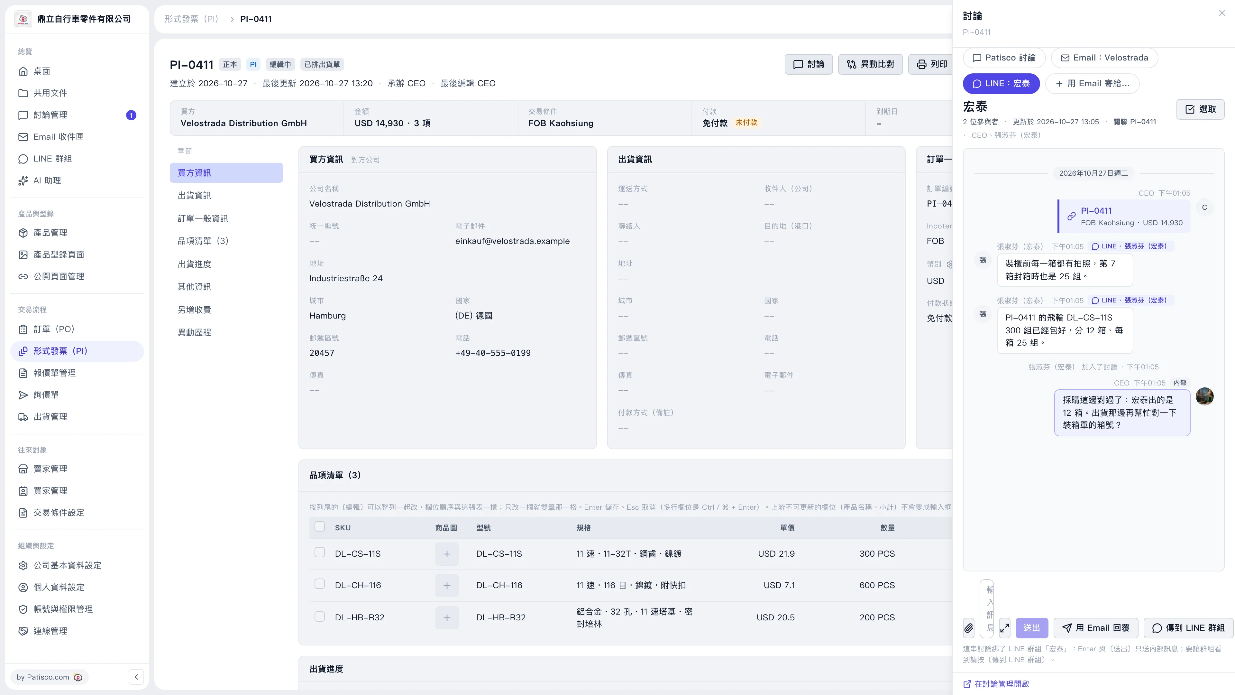Click the 用 Email 寄給 add button
This screenshot has width=1235, height=695.
[1093, 83]
